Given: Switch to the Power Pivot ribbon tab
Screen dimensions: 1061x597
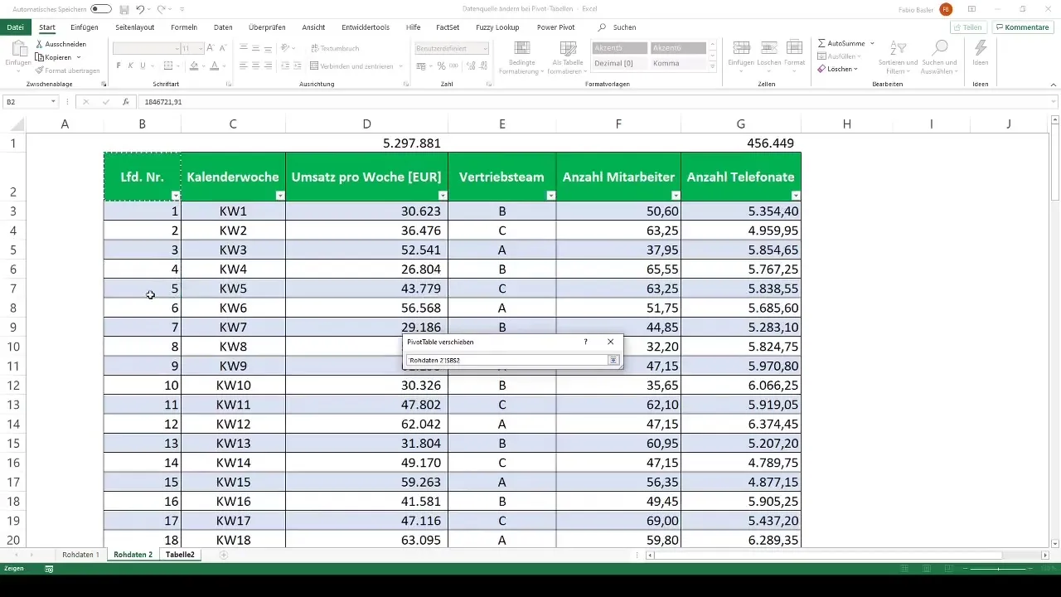Looking at the screenshot, I should tap(555, 27).
